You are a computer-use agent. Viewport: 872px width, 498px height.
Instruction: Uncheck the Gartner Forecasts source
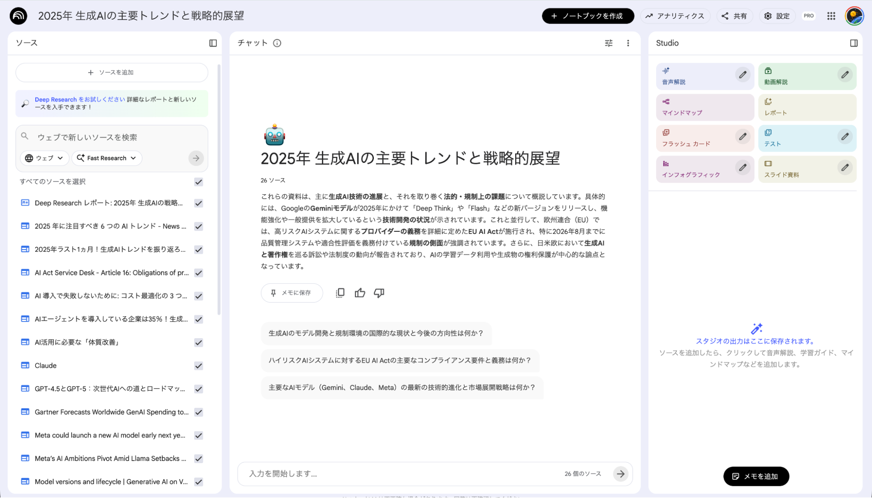click(x=198, y=412)
